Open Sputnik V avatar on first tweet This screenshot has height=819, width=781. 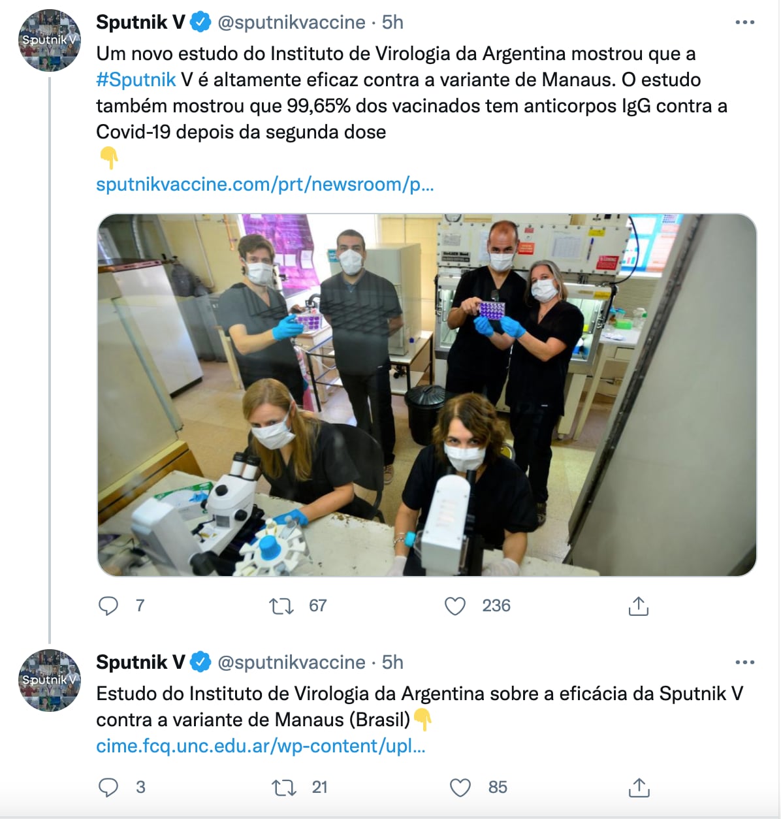[50, 40]
